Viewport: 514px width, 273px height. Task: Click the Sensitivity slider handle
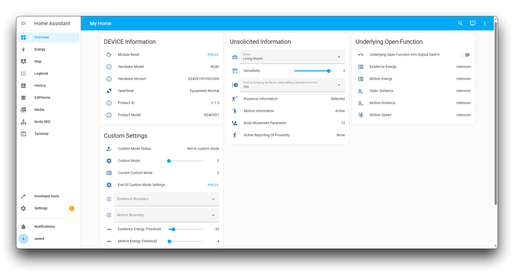tap(328, 71)
